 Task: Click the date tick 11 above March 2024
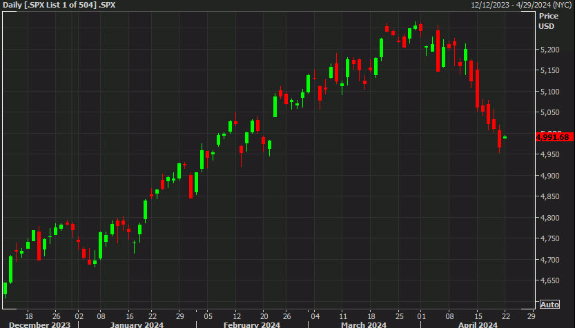[342, 316]
